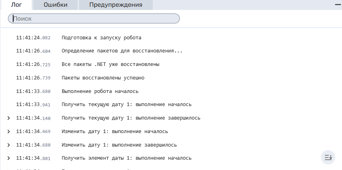
Task: Select Все пакеты .NET уже восстановлены line
Action: (x=111, y=64)
